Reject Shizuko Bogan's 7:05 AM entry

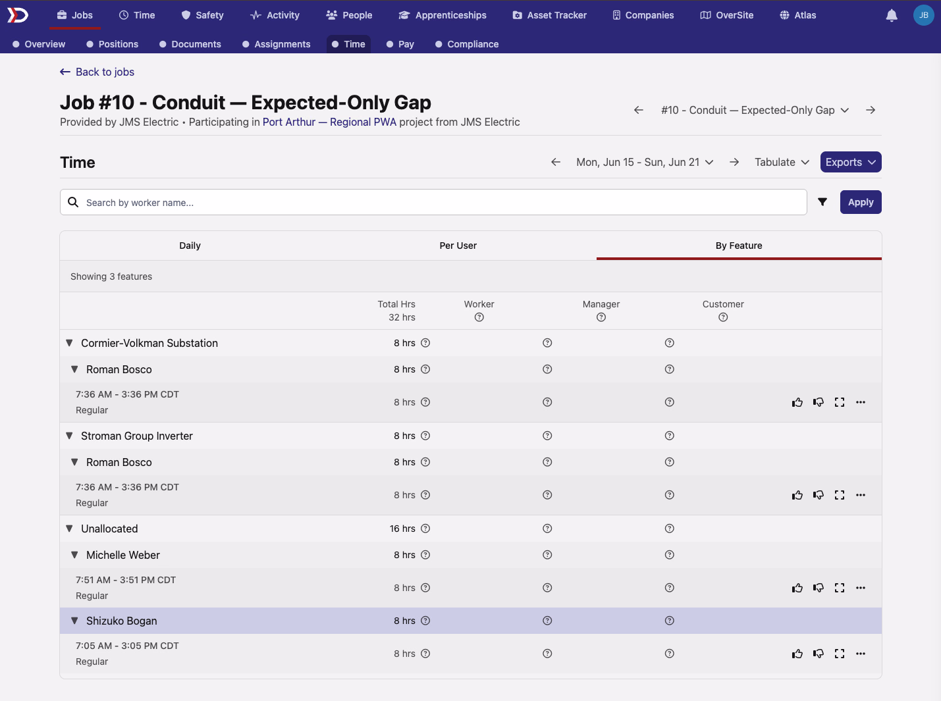[x=819, y=654]
